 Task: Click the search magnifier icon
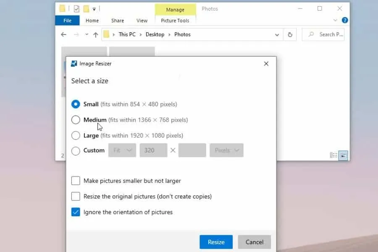coord(311,34)
